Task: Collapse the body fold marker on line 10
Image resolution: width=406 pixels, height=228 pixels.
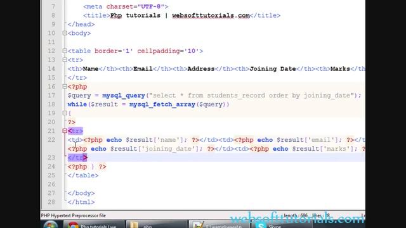Action: pos(65,33)
